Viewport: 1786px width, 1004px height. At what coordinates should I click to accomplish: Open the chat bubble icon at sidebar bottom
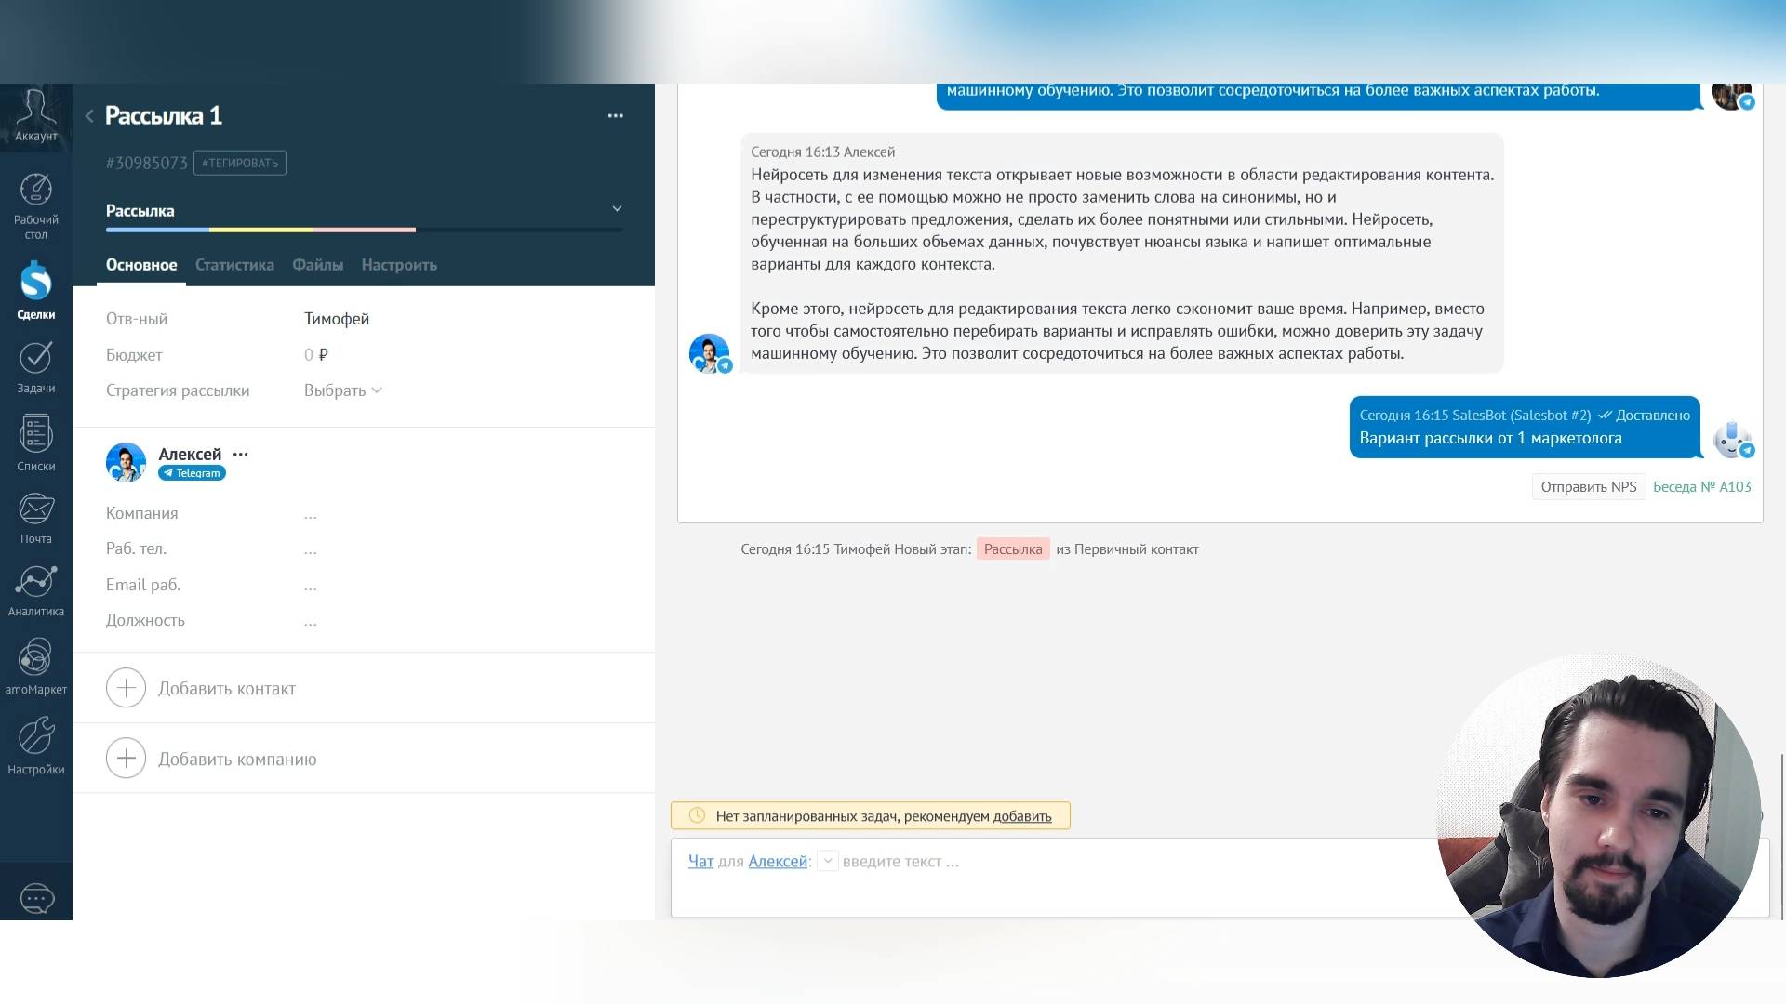click(x=36, y=898)
